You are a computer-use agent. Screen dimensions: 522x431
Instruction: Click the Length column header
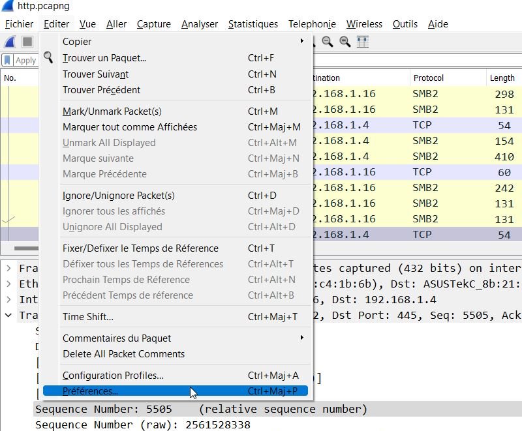pos(502,78)
